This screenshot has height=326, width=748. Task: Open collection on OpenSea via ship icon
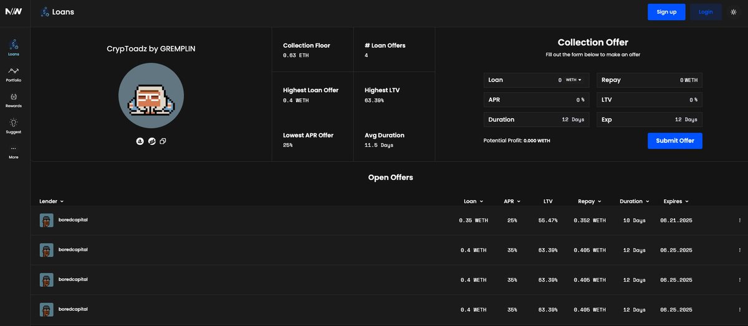tap(139, 141)
